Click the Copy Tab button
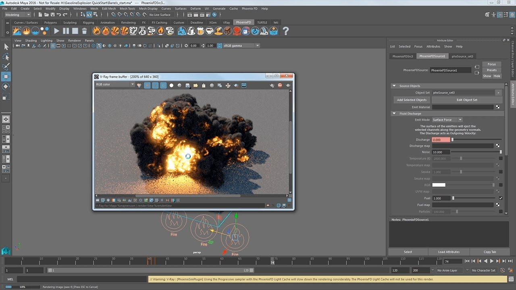 coord(490,252)
